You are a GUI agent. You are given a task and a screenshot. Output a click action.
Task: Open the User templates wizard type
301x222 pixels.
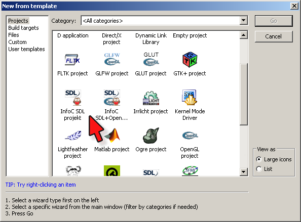point(26,49)
